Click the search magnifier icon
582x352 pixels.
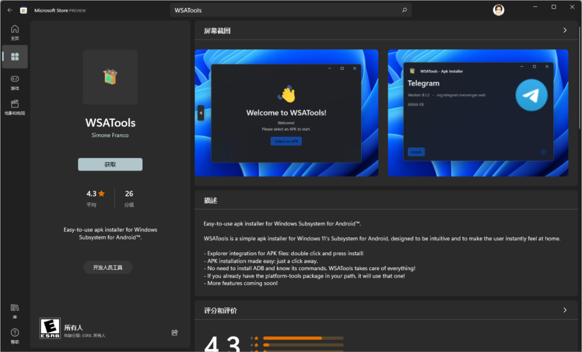click(x=404, y=10)
